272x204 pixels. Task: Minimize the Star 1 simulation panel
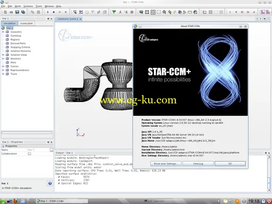pyautogui.click(x=48, y=19)
